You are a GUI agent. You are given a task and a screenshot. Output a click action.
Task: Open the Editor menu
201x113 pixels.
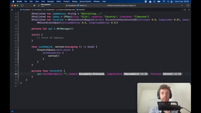click(59, 2)
